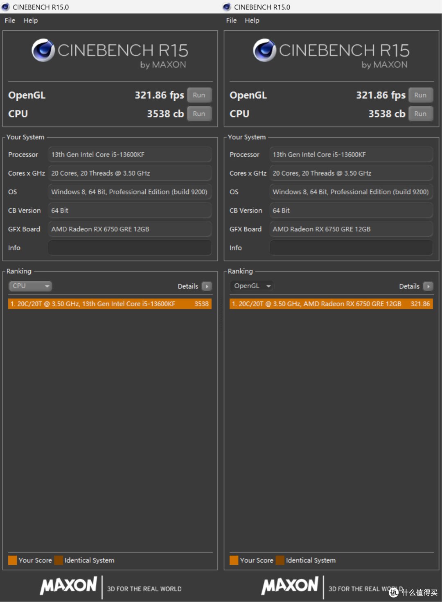
Task: Click OS field in left window
Action: point(130,192)
